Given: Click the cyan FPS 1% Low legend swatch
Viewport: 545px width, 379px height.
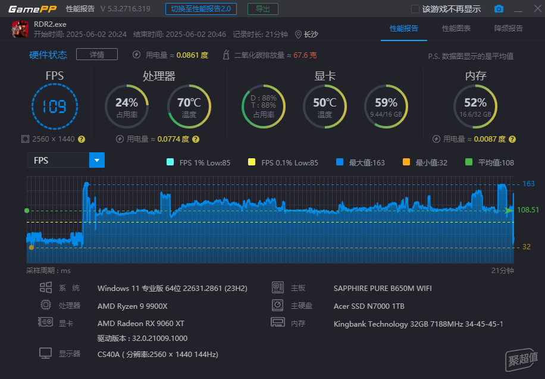Looking at the screenshot, I should tap(170, 162).
